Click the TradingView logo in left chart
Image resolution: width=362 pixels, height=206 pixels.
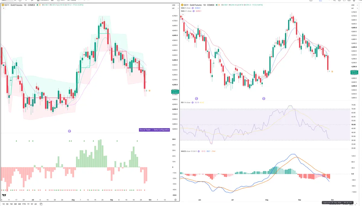point(4,195)
